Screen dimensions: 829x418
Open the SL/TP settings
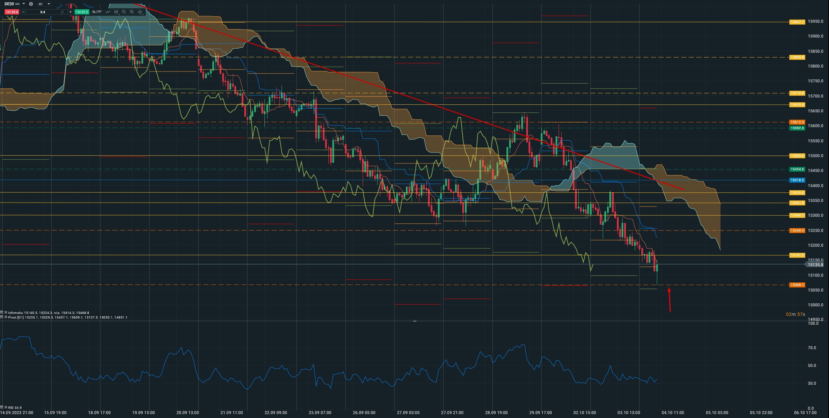coord(97,12)
